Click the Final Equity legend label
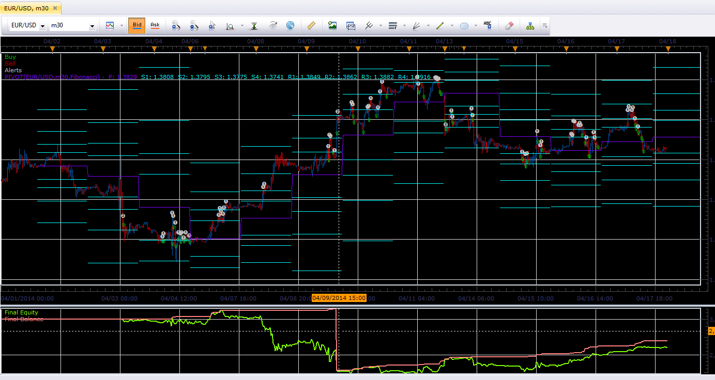 pyautogui.click(x=21, y=312)
